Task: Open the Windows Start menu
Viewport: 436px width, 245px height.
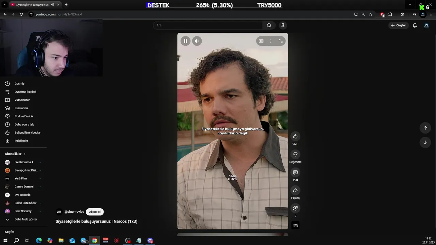Action: pyautogui.click(x=5, y=241)
